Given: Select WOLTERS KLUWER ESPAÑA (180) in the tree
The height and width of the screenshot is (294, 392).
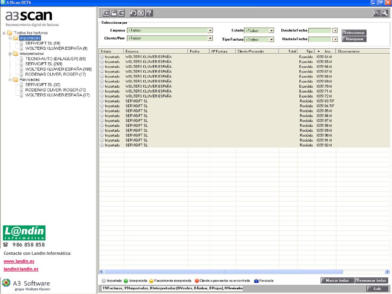Looking at the screenshot, I should click(59, 69).
